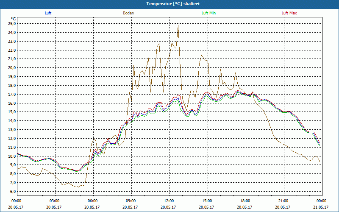
Task: Click the 20,0 y-axis value
Action: [x=12, y=68]
